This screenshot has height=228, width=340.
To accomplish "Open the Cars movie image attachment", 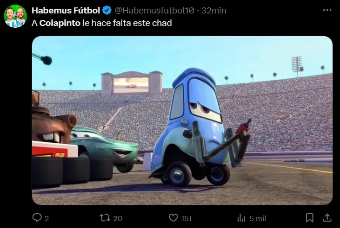I will [182, 120].
